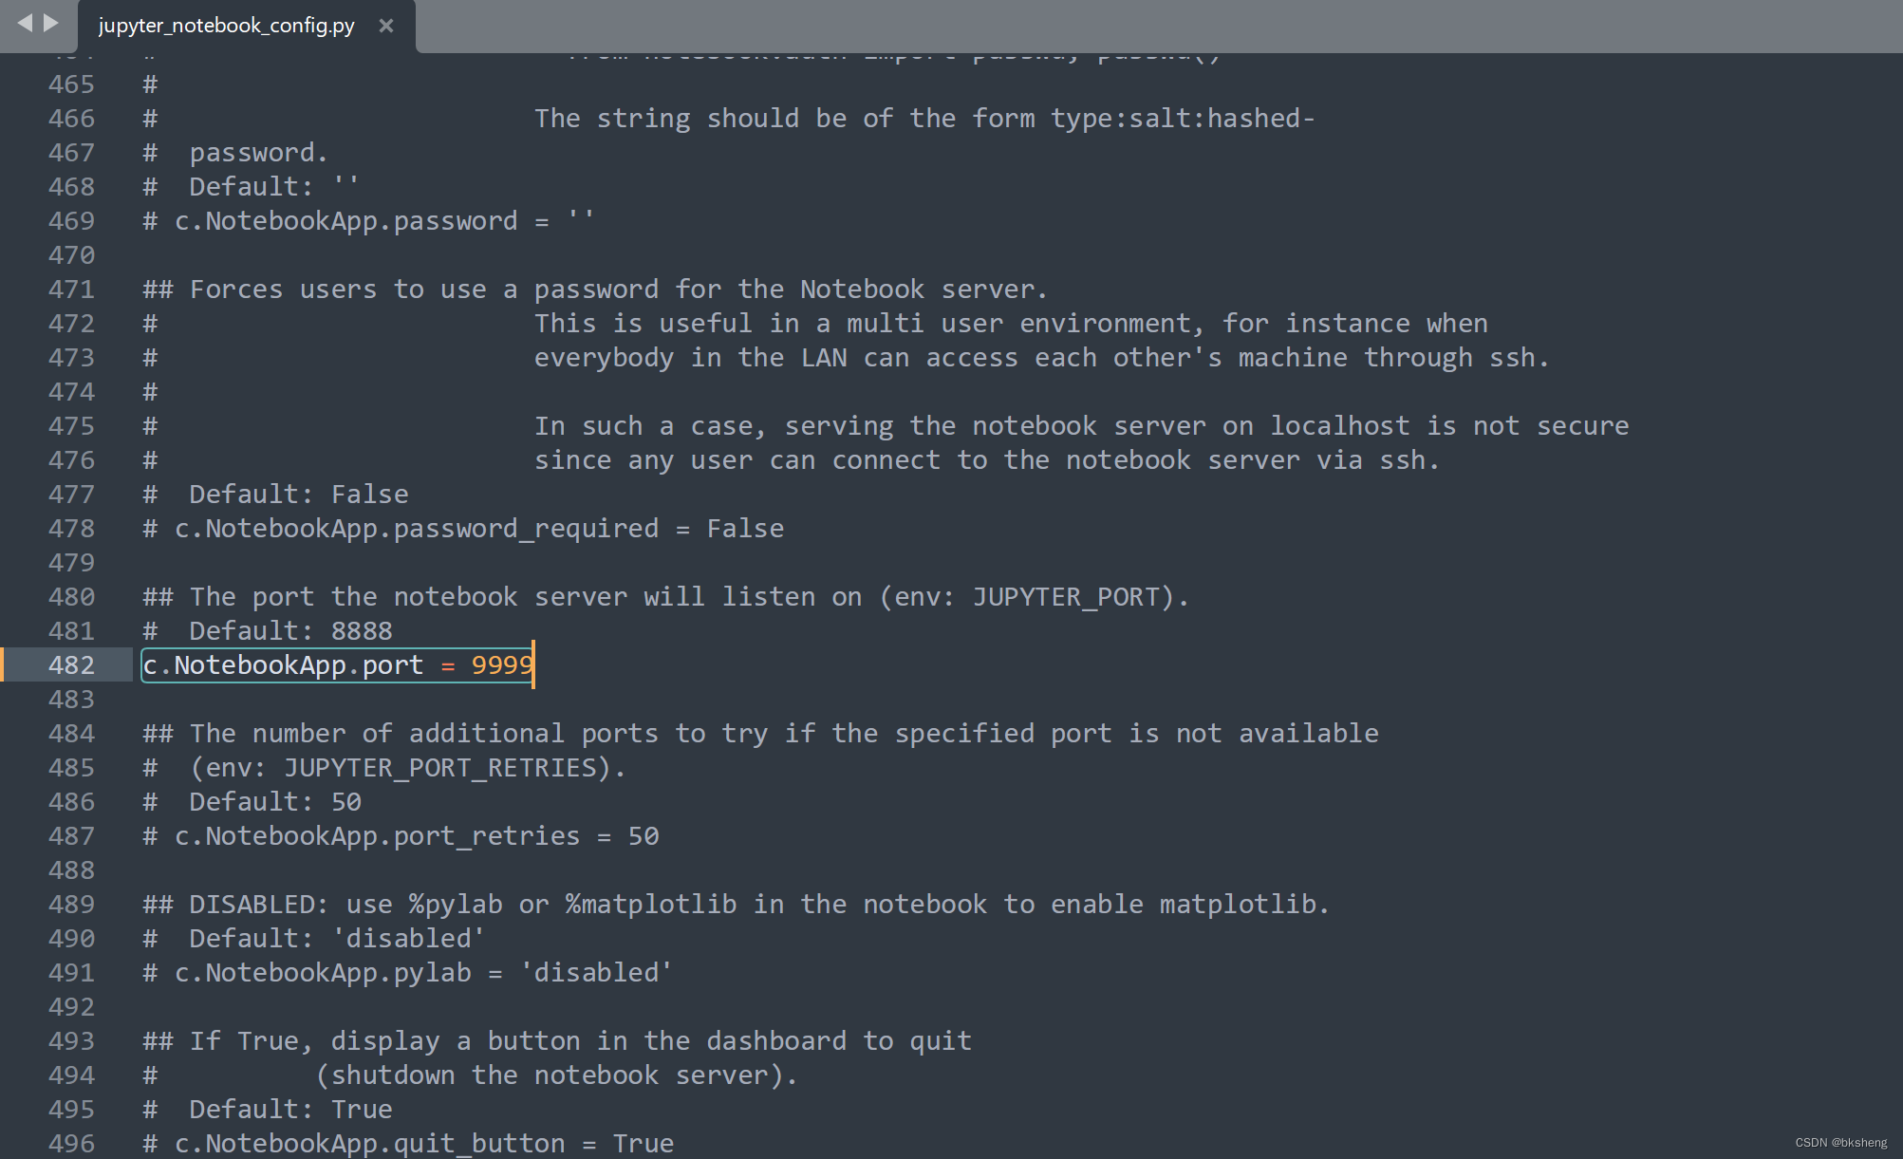Click line number 469

71,220
